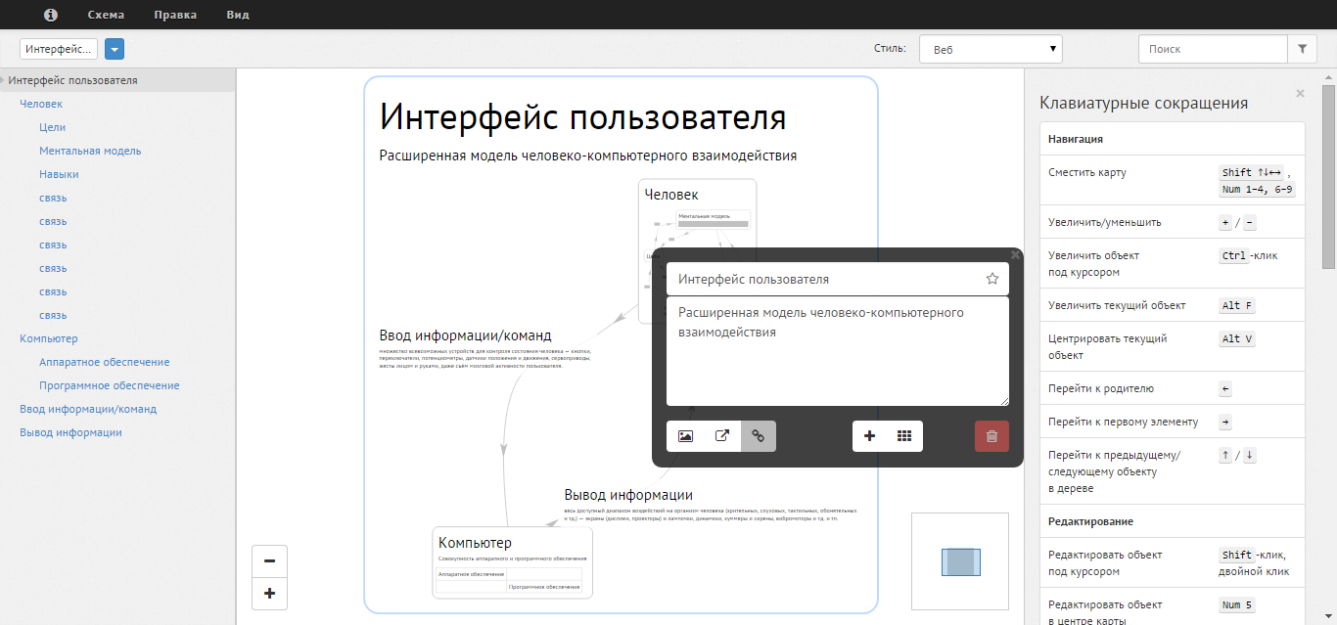
Task: Collapse the Интерфейс пользователя tree arrow
Action: coord(3,80)
